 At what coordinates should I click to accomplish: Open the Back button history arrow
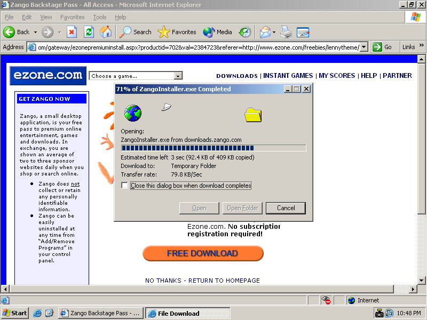(x=35, y=32)
